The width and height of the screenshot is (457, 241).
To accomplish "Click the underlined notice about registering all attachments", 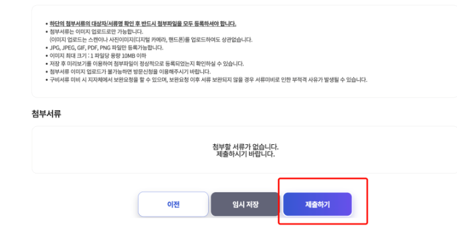I will click(x=143, y=23).
